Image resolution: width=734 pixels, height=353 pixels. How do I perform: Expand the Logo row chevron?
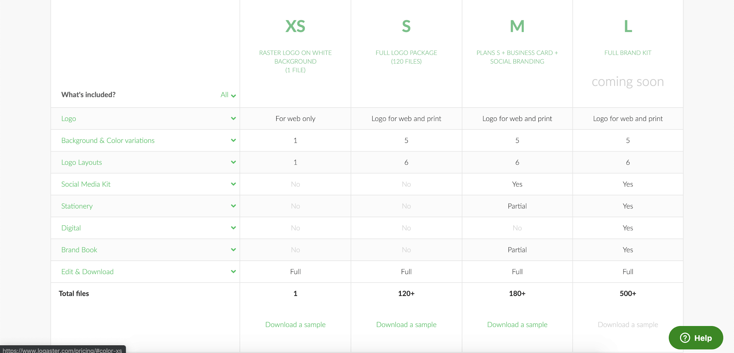(x=233, y=119)
